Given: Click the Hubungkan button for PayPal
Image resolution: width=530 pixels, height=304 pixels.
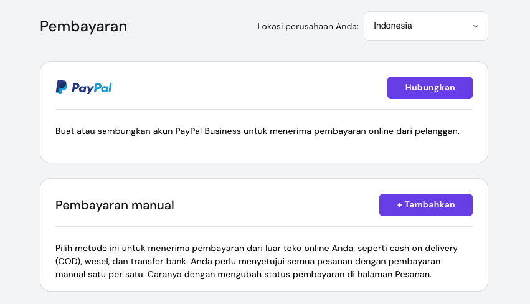Looking at the screenshot, I should click(430, 88).
